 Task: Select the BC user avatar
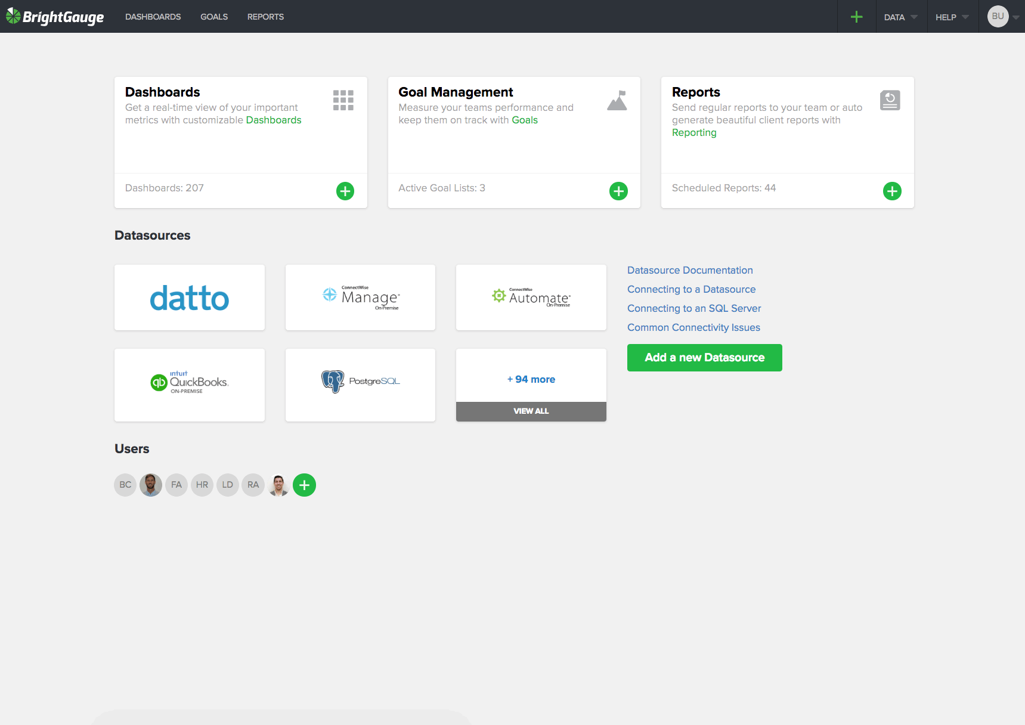(125, 485)
